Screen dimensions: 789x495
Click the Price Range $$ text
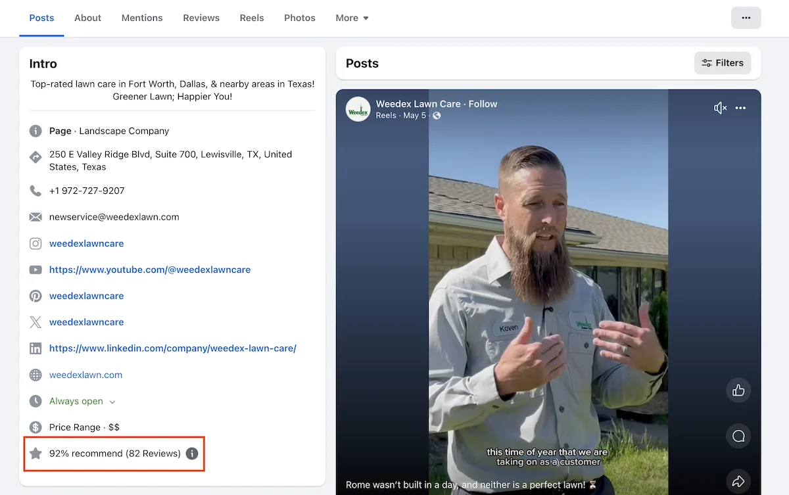(x=84, y=427)
